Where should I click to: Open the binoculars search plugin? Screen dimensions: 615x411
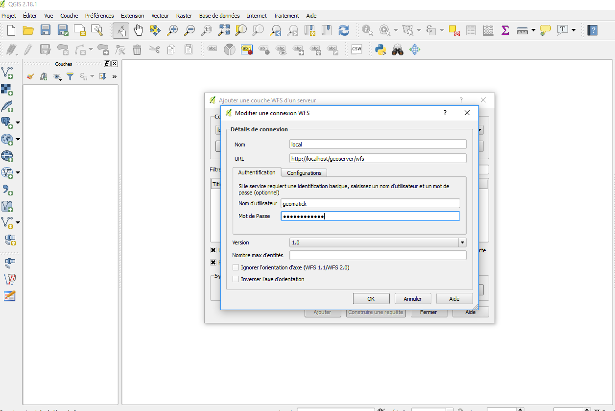tap(398, 49)
